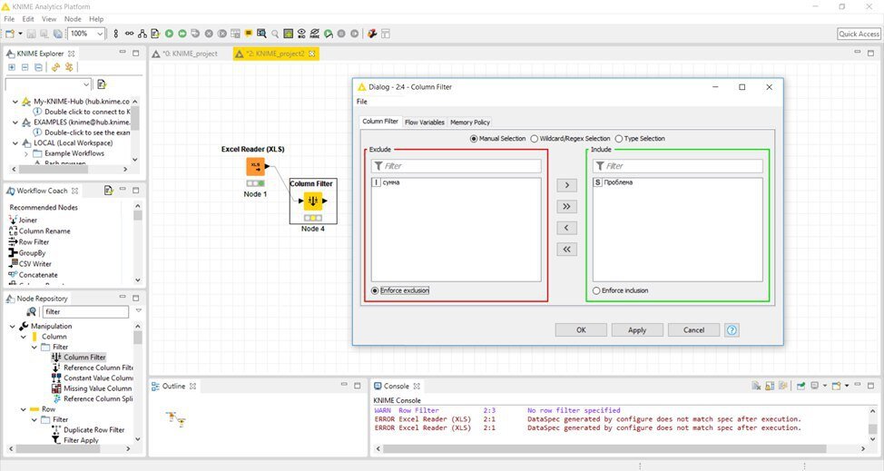This screenshot has height=471, width=884.
Task: Open the 100% zoom dropdown
Action: [100, 34]
